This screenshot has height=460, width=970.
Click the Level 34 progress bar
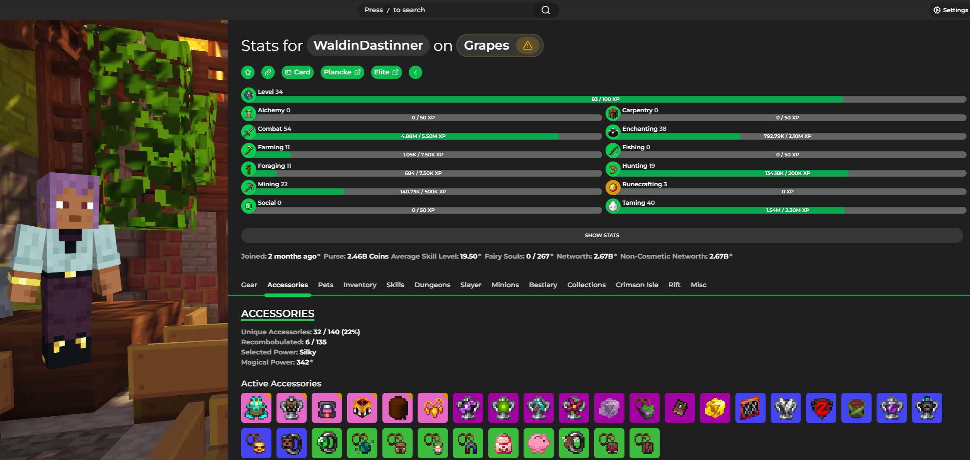pyautogui.click(x=605, y=99)
